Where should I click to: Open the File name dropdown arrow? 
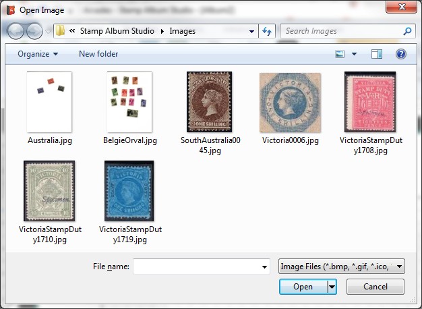tap(264, 266)
